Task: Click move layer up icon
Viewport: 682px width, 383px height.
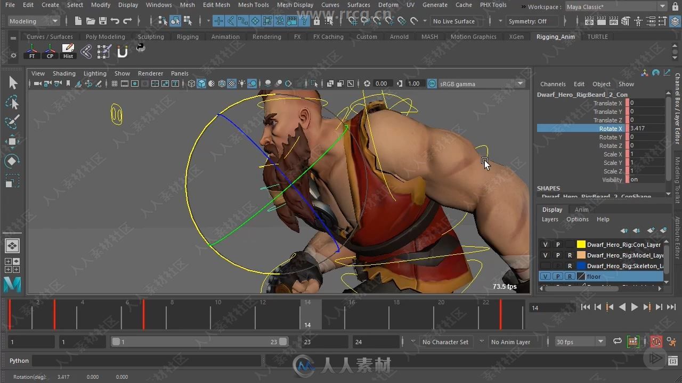Action: pyautogui.click(x=624, y=230)
